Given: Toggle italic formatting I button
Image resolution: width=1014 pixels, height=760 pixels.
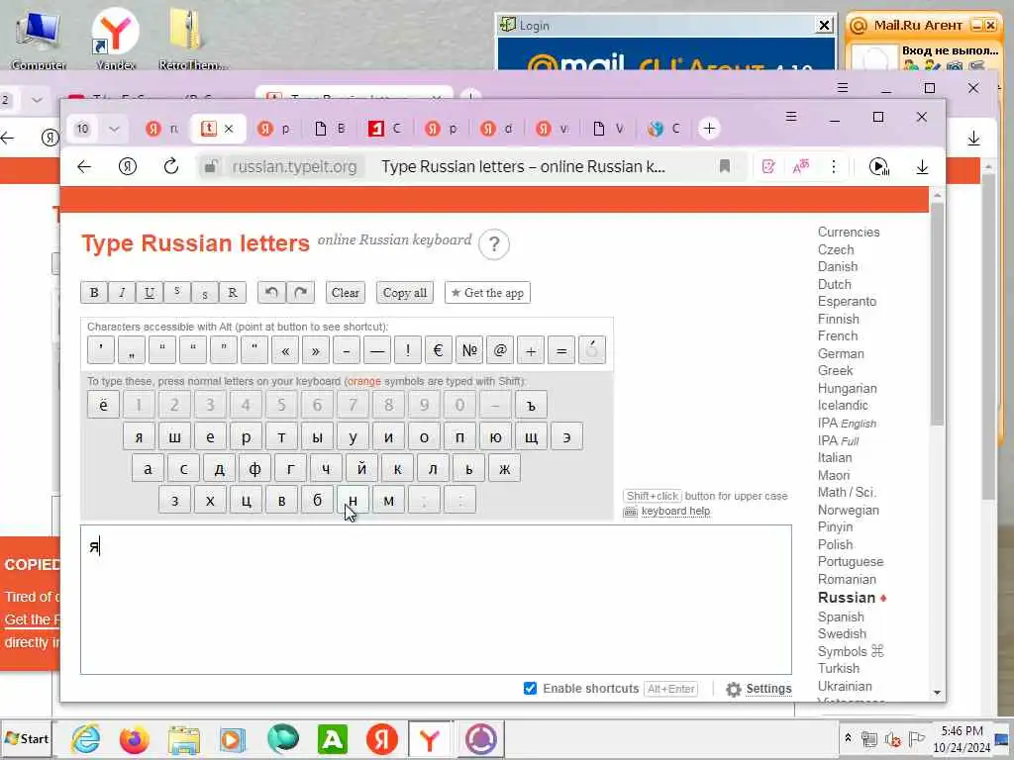Looking at the screenshot, I should (x=122, y=293).
